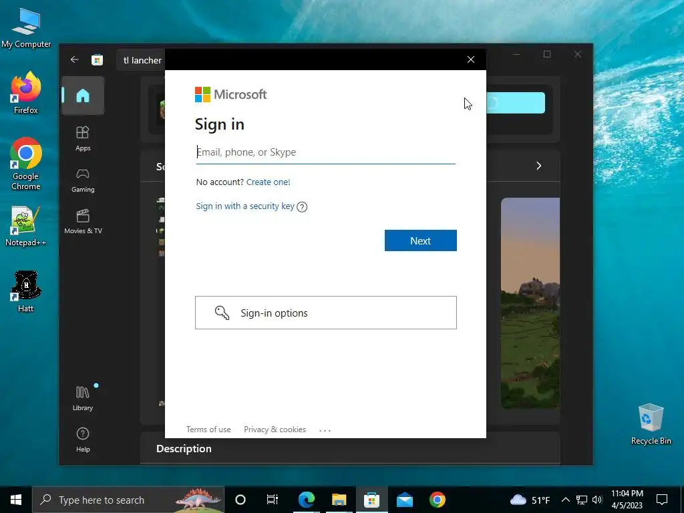Click the loading install button in Store
This screenshot has height=513, width=684.
pyautogui.click(x=515, y=103)
